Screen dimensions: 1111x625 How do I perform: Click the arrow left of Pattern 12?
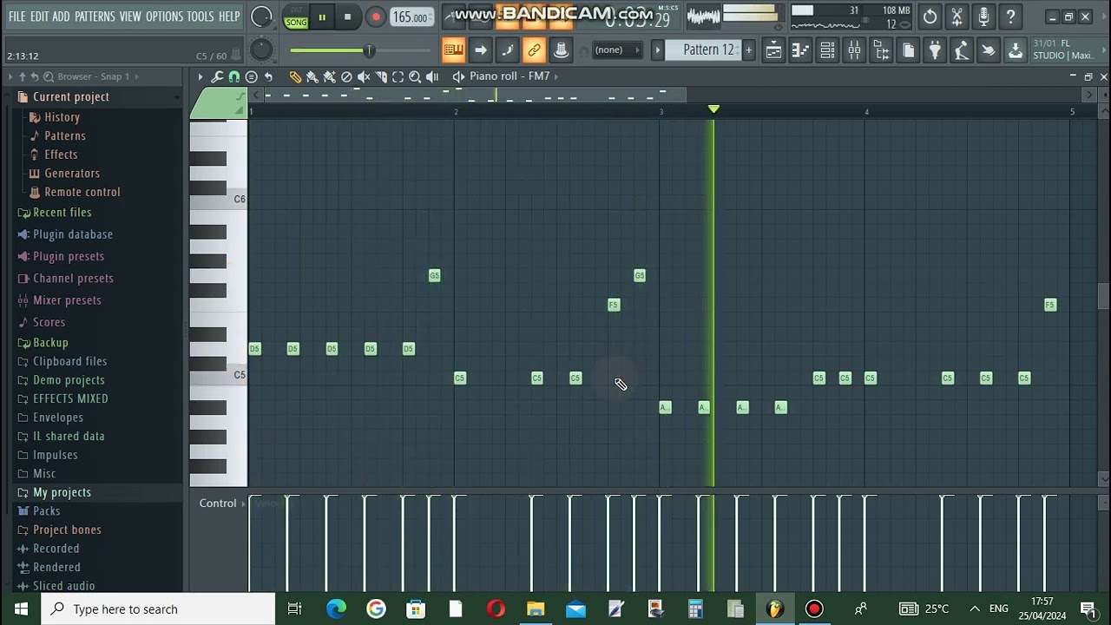[x=658, y=49]
